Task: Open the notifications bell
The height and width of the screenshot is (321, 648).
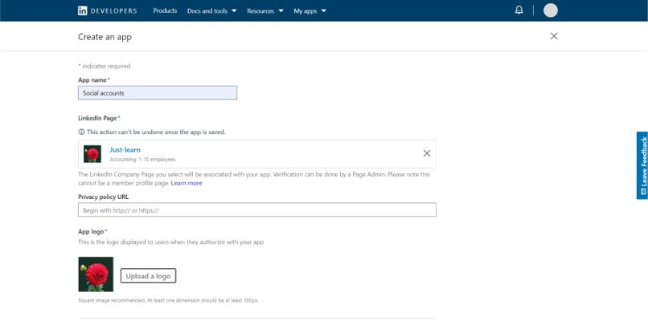Action: point(519,10)
